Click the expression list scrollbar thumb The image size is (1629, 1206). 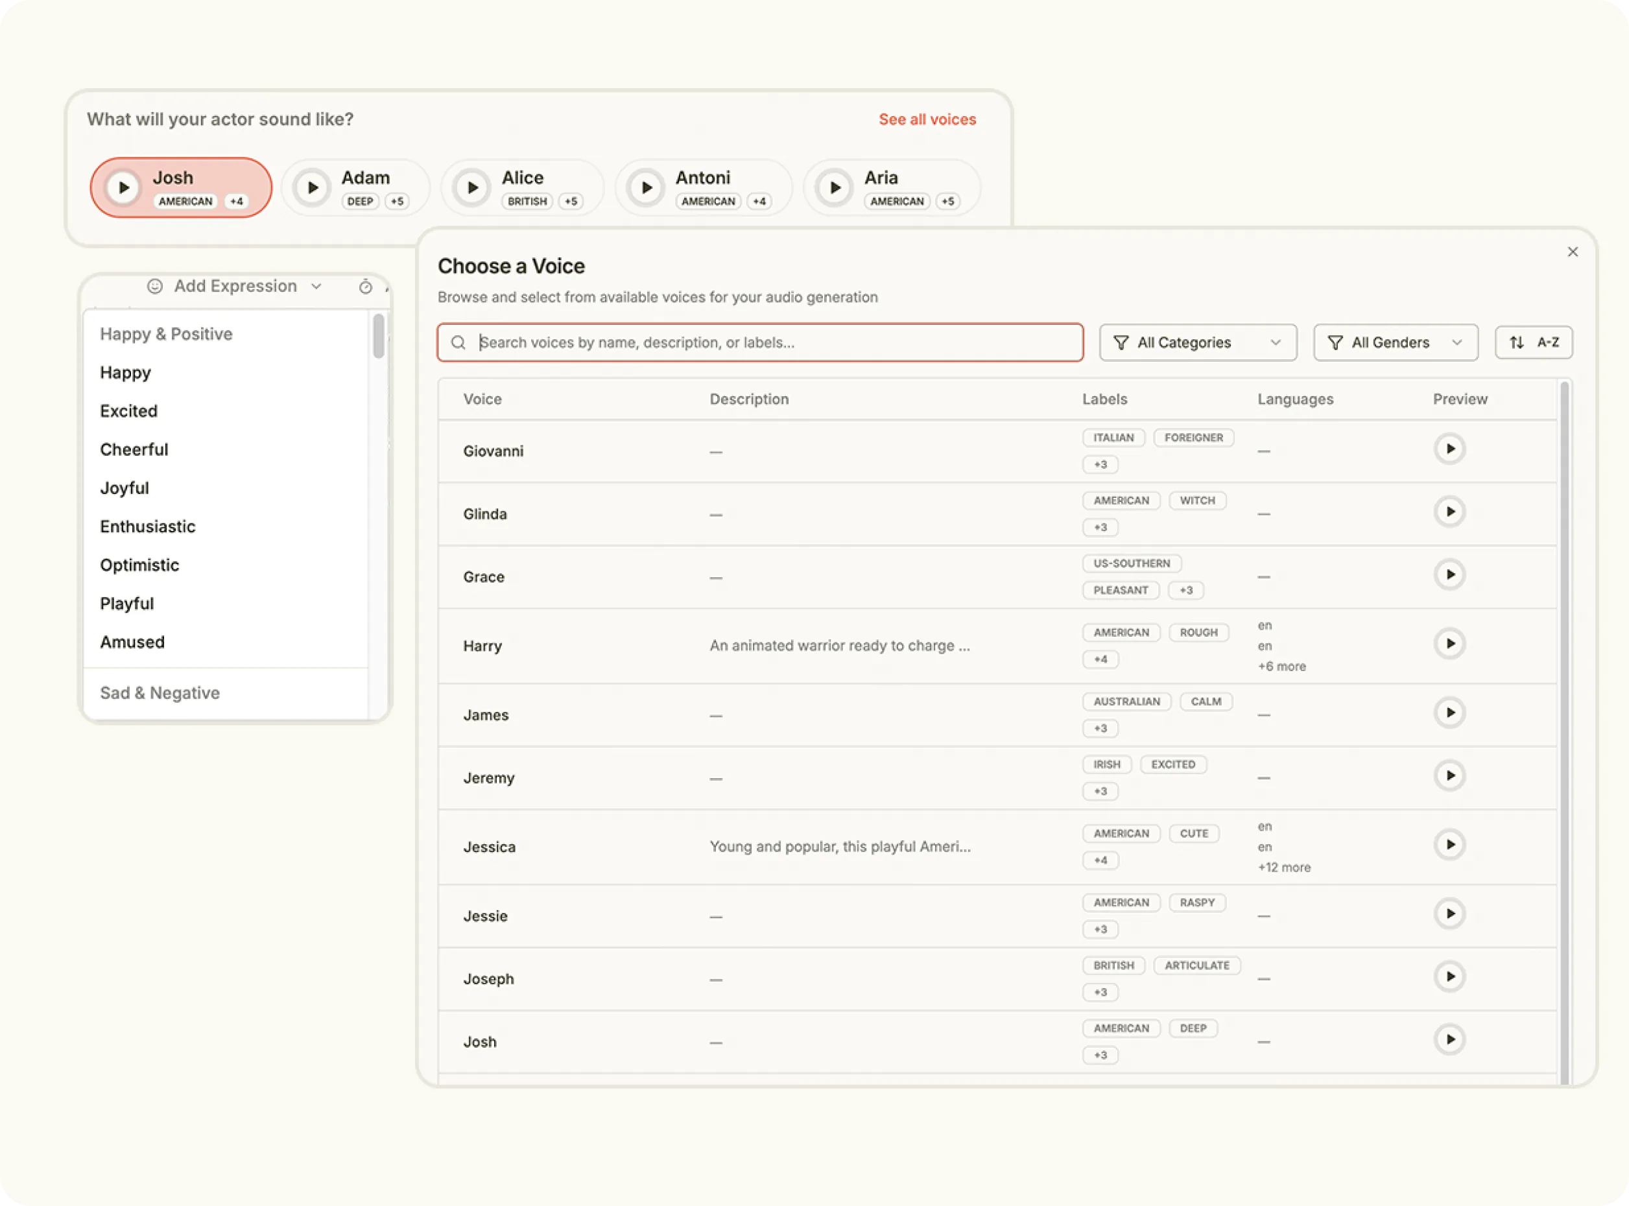tap(378, 336)
